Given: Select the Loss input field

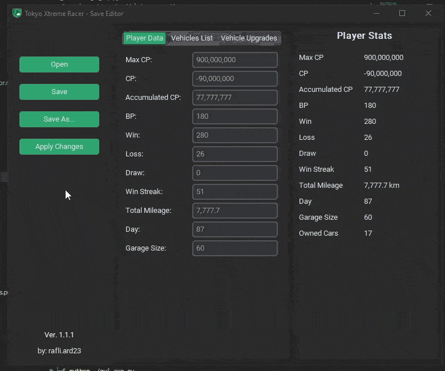Looking at the screenshot, I should pos(235,154).
